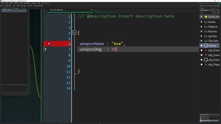Open the Start Page home icon
This screenshot has height=124, width=221.
(1, 6)
